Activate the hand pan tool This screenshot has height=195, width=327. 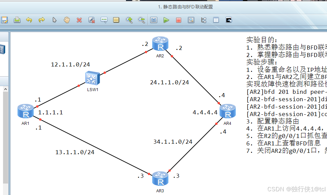click(x=67, y=20)
